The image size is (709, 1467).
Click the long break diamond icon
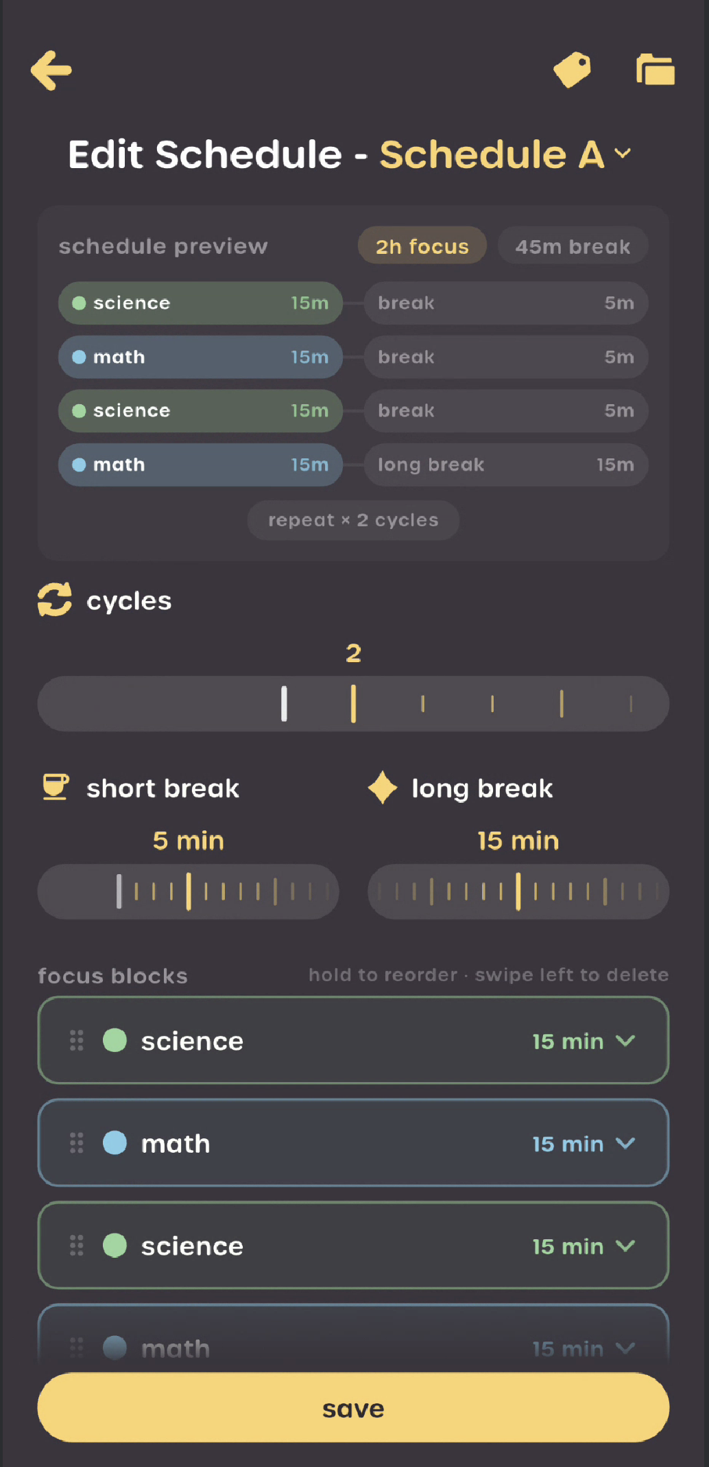(382, 788)
